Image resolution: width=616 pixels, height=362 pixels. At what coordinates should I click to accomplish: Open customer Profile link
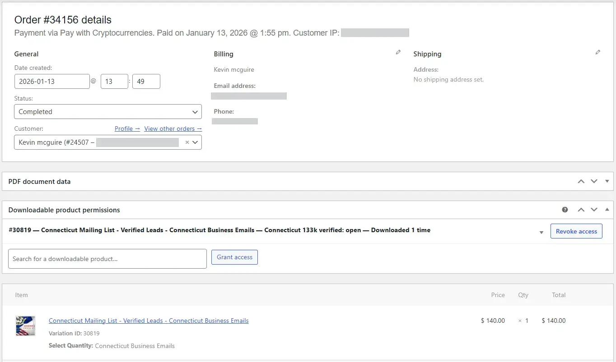coord(127,128)
